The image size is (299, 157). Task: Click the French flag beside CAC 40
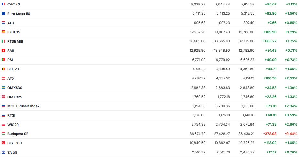4,4
